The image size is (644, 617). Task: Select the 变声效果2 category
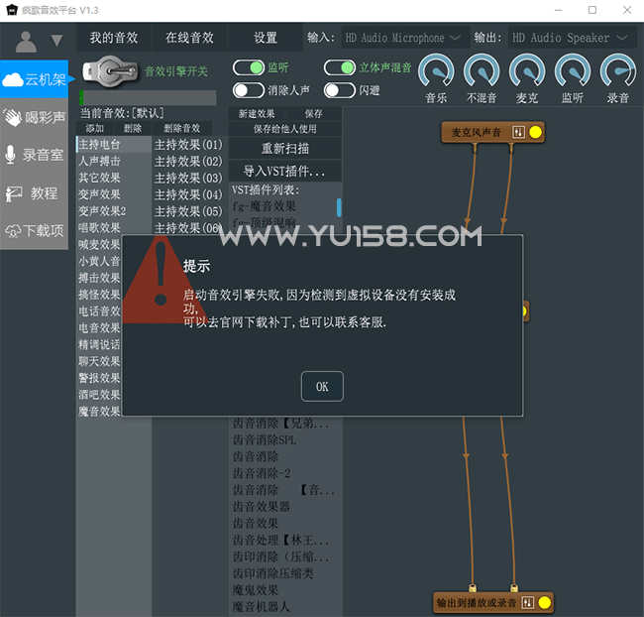(114, 211)
